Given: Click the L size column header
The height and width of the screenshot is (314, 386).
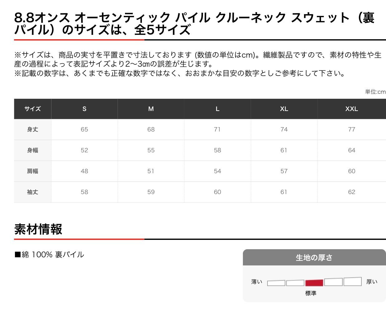Looking at the screenshot, I should click(x=217, y=109).
